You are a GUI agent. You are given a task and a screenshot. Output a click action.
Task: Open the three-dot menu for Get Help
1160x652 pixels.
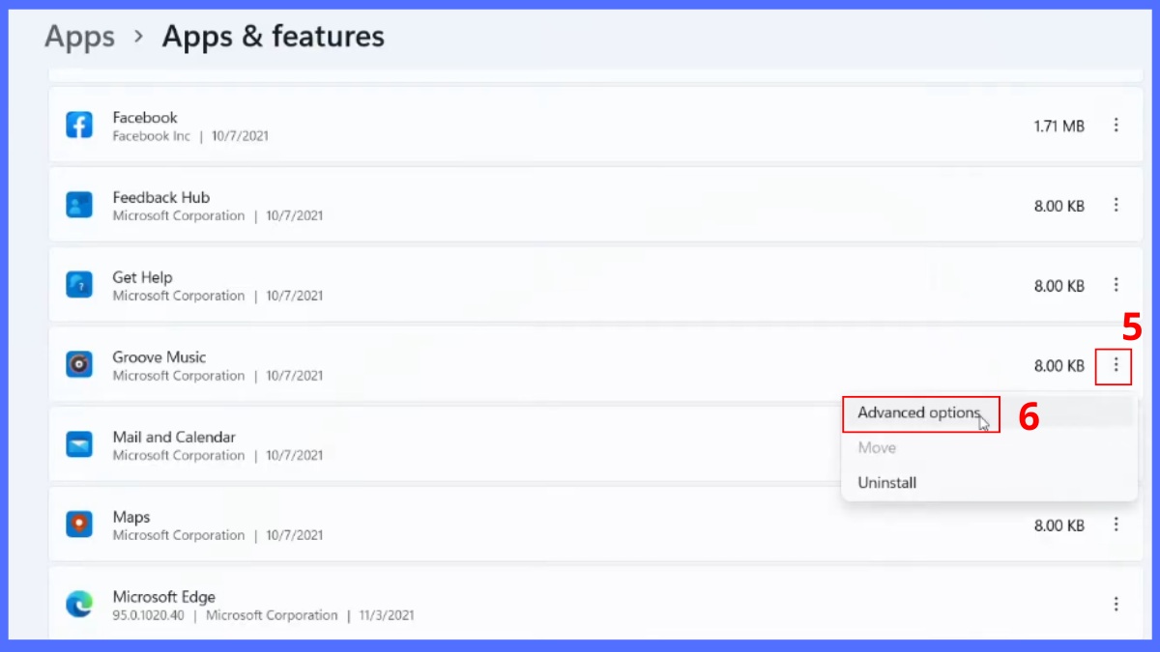tap(1116, 285)
